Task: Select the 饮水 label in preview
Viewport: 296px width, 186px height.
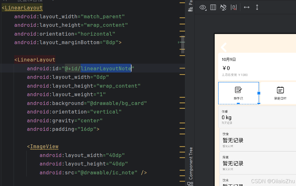Action: (225, 180)
